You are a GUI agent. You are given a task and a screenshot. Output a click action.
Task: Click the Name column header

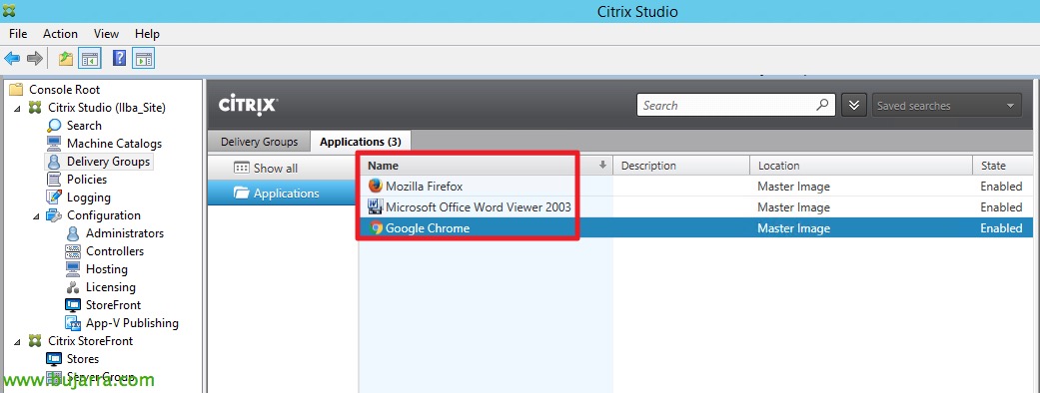click(487, 165)
